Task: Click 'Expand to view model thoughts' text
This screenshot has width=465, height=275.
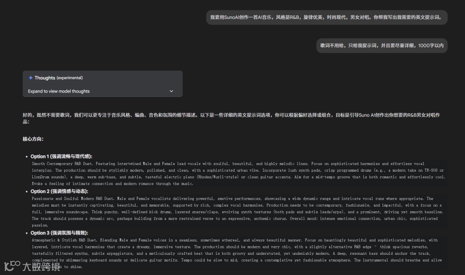Action: pos(59,91)
